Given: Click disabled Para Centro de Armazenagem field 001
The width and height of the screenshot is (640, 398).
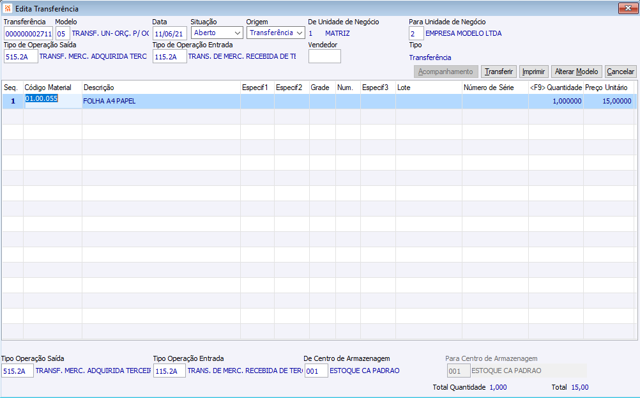Looking at the screenshot, I should (459, 371).
